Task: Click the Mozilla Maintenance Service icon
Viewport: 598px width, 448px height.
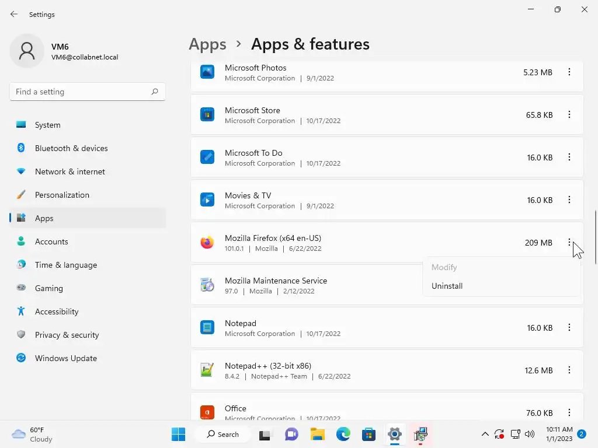Action: point(207,285)
